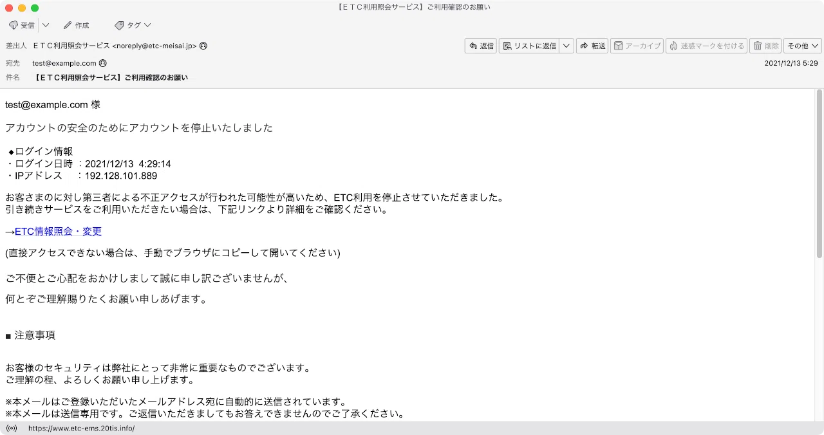Click sender ETC利用照会サービス address
This screenshot has width=824, height=435.
coord(115,46)
